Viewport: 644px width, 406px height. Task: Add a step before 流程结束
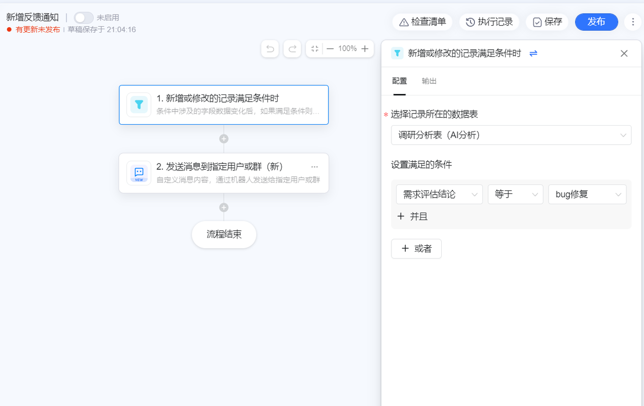point(224,208)
